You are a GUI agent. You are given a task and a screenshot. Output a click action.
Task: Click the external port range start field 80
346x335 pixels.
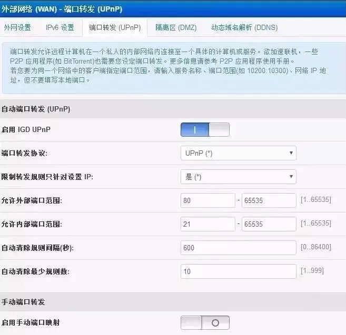(x=208, y=200)
